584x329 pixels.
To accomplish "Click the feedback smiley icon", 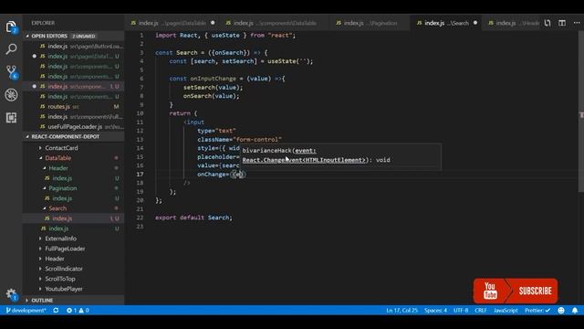I will (561, 311).
